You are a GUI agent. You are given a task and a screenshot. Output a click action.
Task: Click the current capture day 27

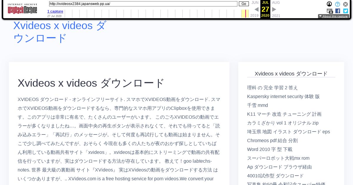tap(265, 9)
